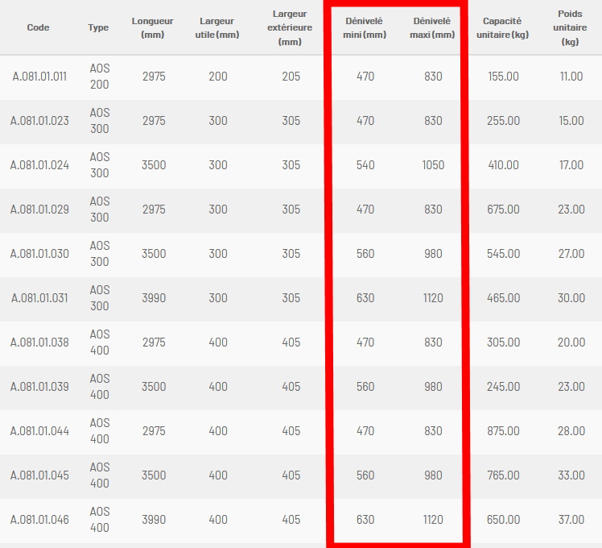This screenshot has width=602, height=548.
Task: Click the Longueur (mm) column header
Action: (x=152, y=27)
